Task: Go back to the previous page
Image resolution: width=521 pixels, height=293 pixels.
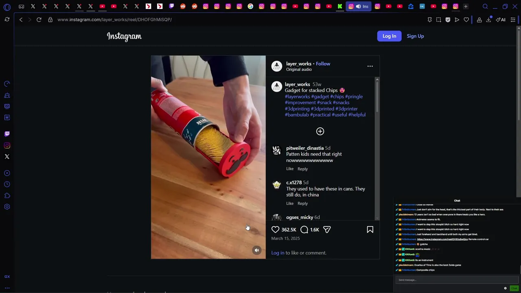Action: click(21, 20)
